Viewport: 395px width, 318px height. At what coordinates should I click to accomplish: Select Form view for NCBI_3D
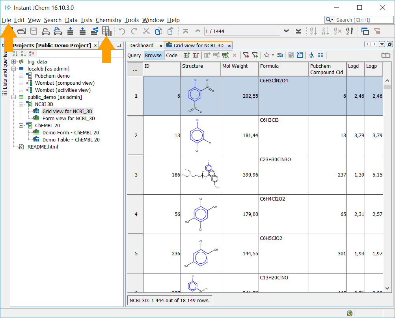69,119
